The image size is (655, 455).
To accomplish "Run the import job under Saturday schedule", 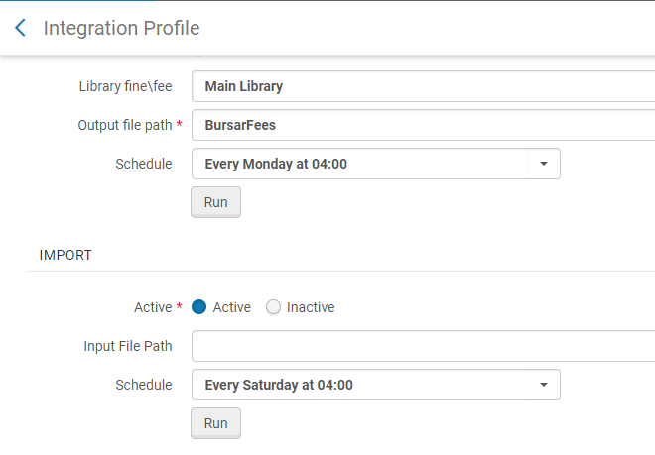I will tap(215, 423).
